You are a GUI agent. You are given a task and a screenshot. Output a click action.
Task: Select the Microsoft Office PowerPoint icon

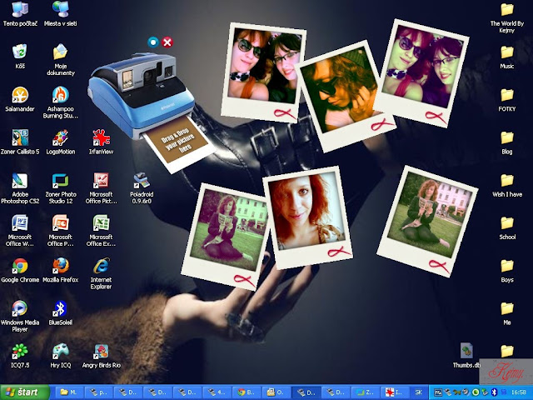(61, 231)
